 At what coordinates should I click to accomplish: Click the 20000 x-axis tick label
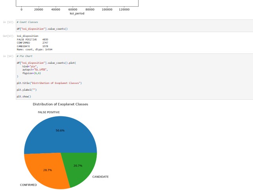click(x=39, y=9)
